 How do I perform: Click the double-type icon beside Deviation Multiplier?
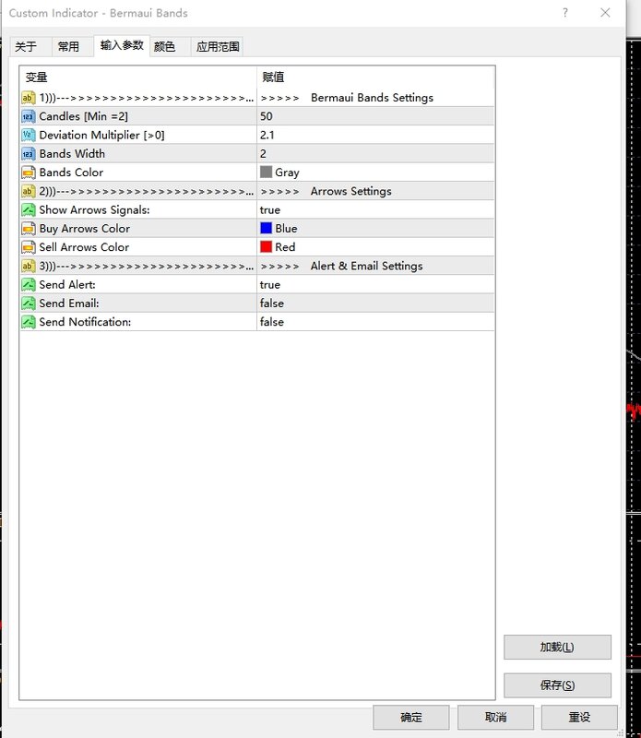[x=29, y=135]
